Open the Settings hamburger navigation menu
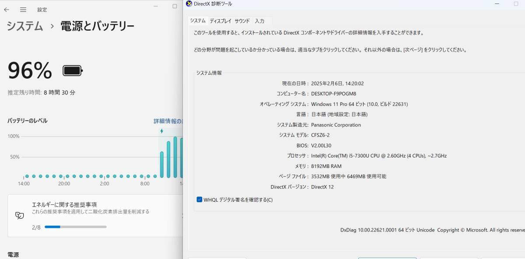The height and width of the screenshot is (259, 525). [23, 9]
